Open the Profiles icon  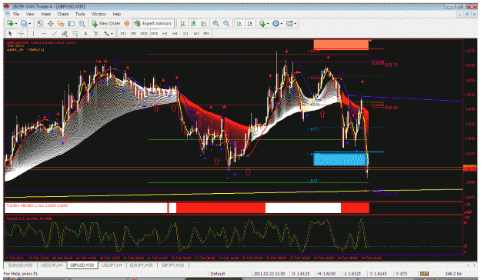click(x=24, y=24)
